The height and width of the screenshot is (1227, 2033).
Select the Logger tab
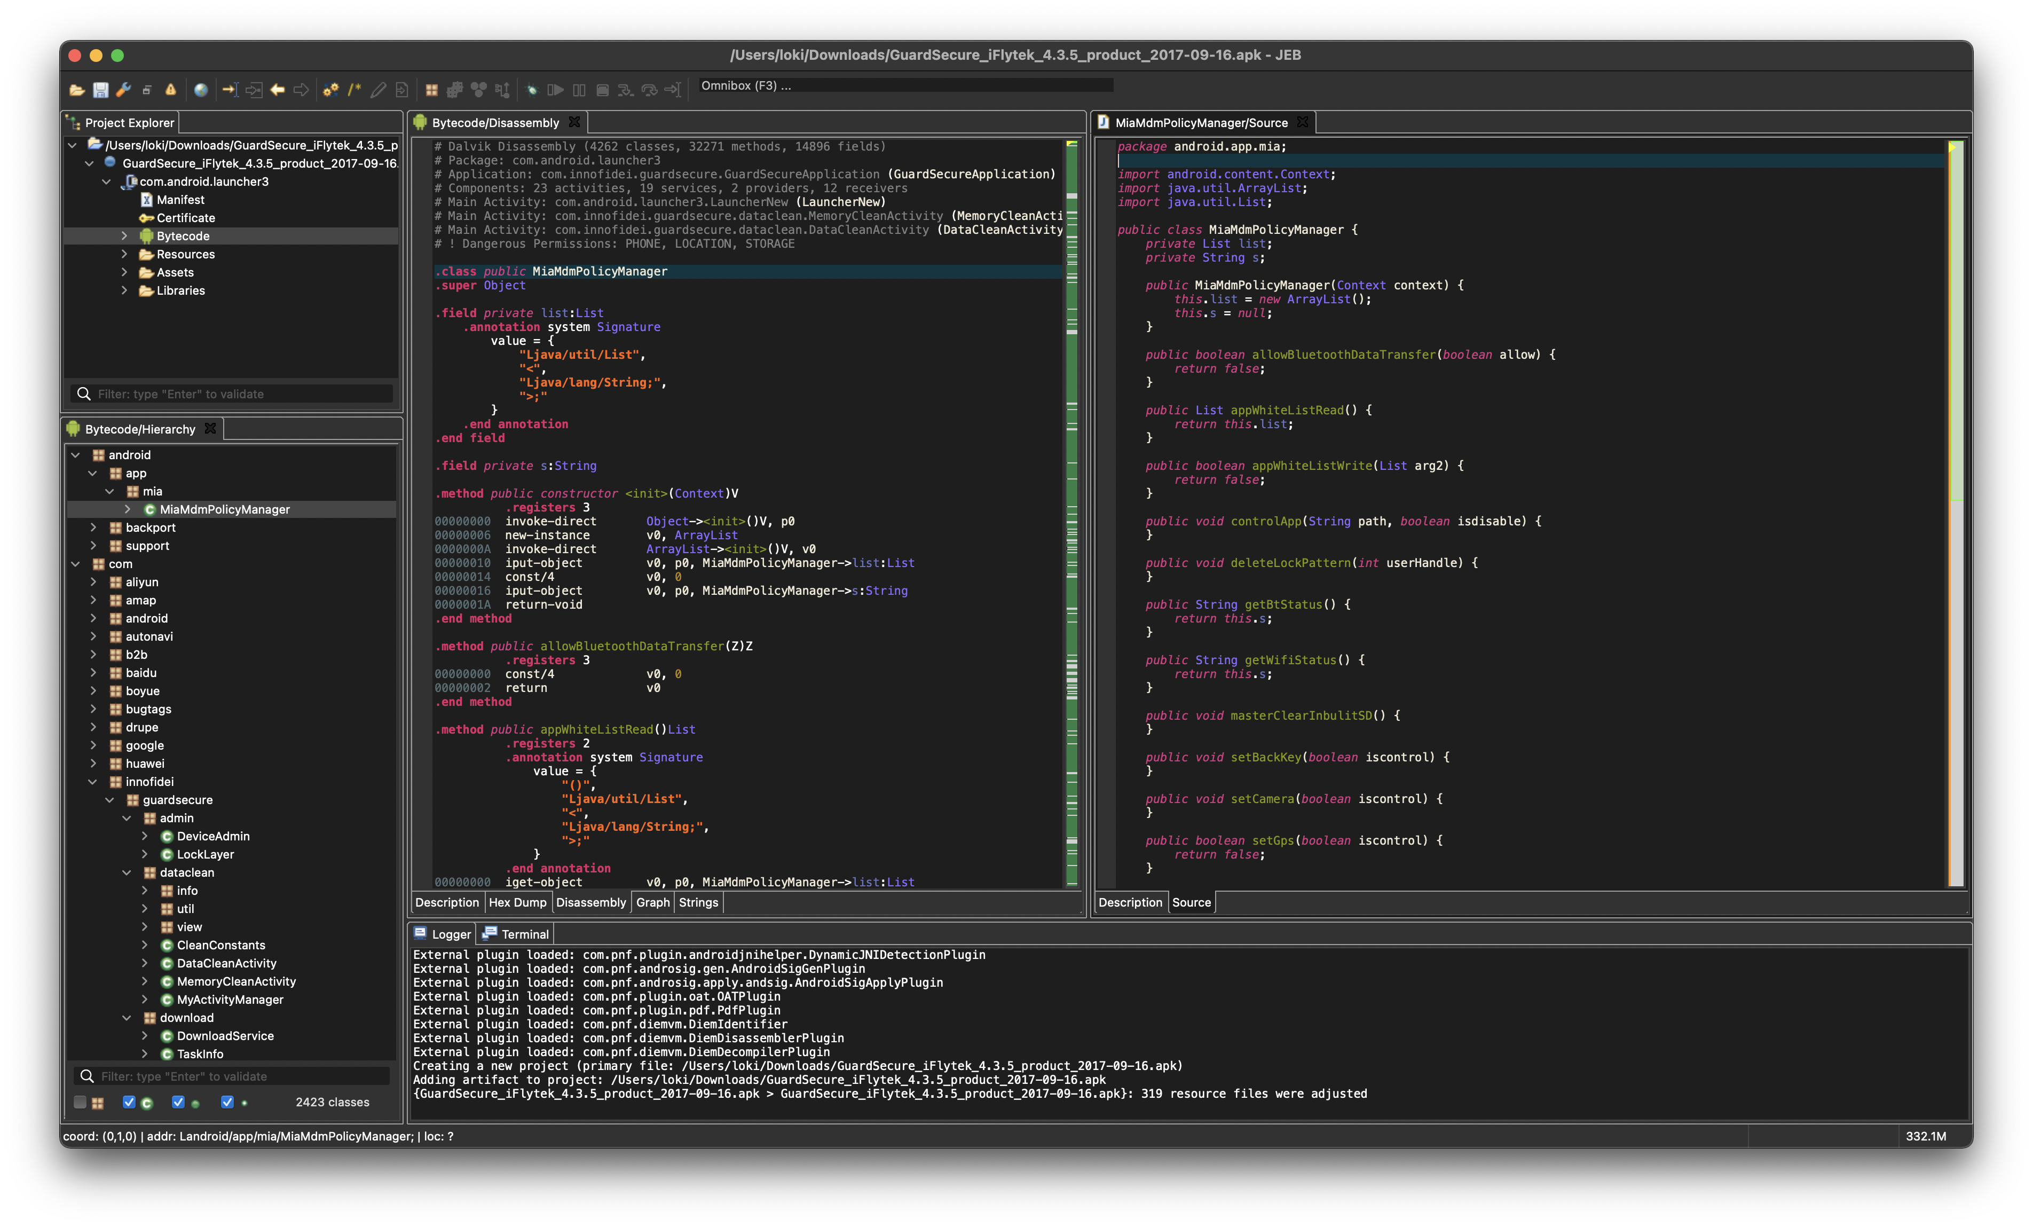click(x=442, y=934)
